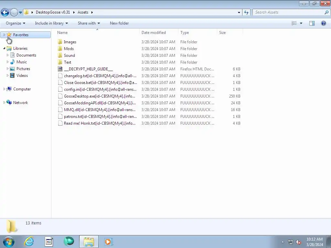Image resolution: width=331 pixels, height=248 pixels.
Task: Click the Refresh button beside address bar
Action: [x=246, y=13]
